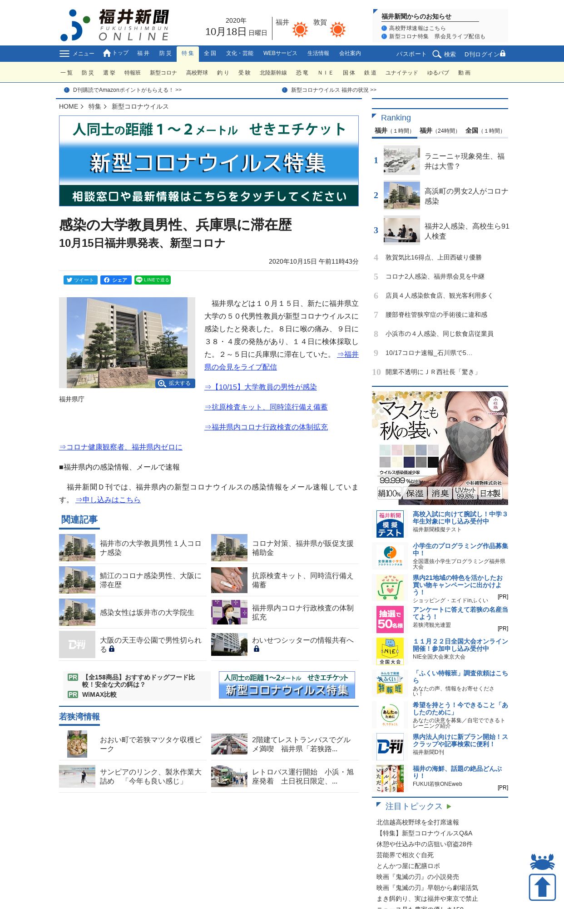Click the 福井県庁 building article photo
This screenshot has height=909, width=564.
pos(127,342)
